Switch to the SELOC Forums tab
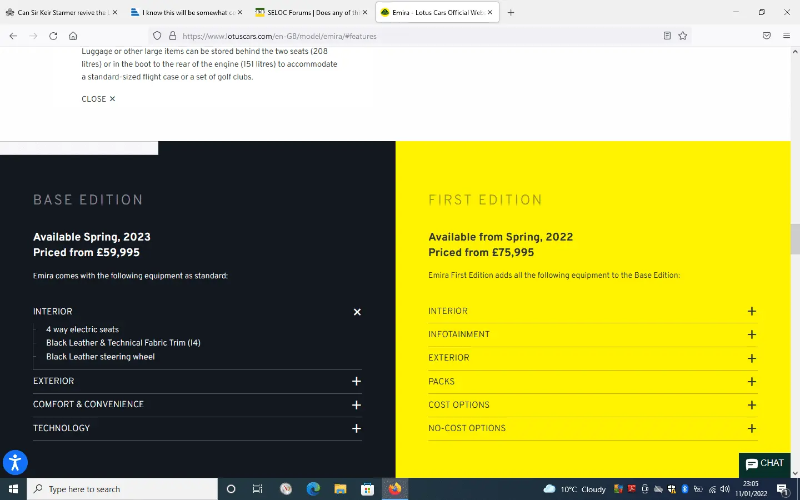This screenshot has height=500, width=800. pyautogui.click(x=308, y=12)
